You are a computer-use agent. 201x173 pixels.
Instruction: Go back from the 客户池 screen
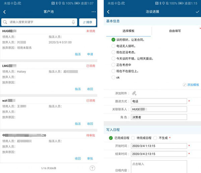[x=5, y=12]
